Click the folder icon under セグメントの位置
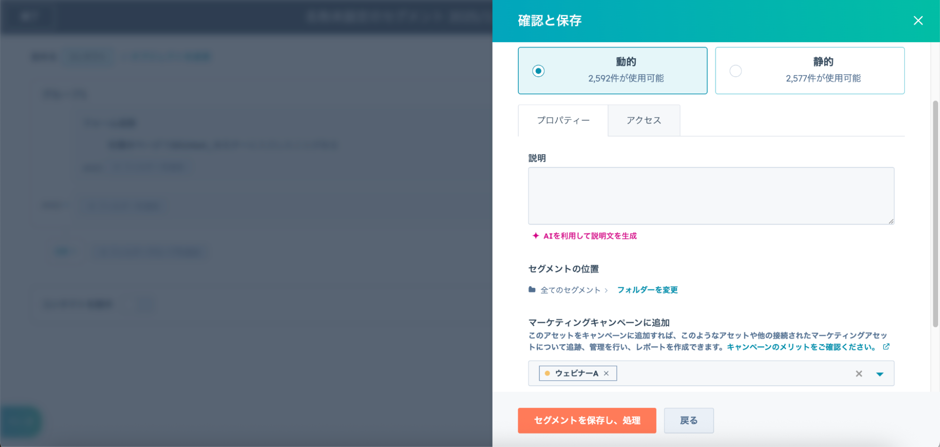This screenshot has height=447, width=940. click(x=532, y=290)
